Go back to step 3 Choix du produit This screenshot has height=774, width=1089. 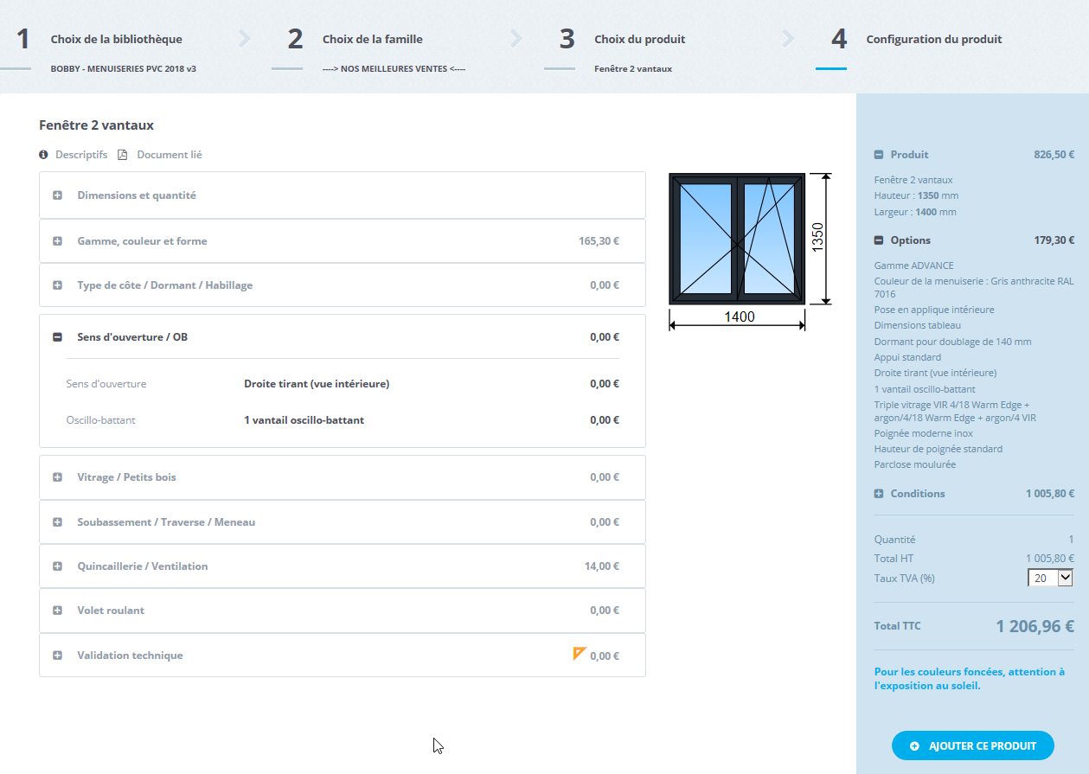[639, 39]
